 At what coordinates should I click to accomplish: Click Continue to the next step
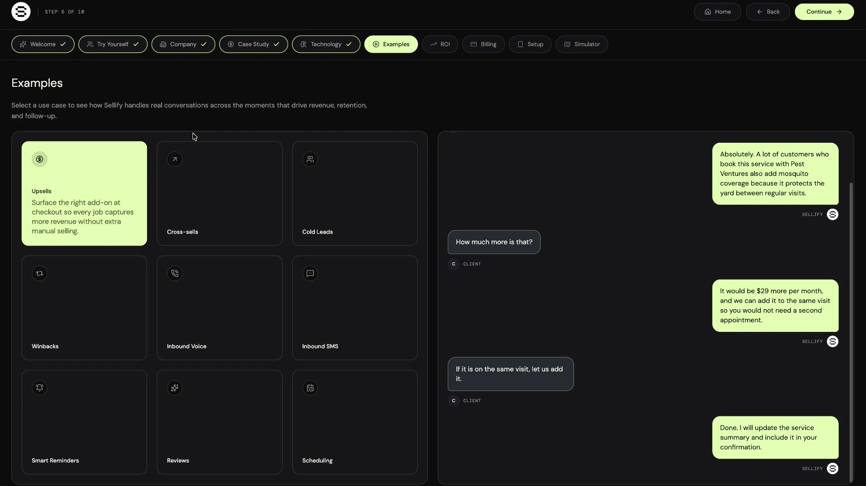pyautogui.click(x=824, y=12)
